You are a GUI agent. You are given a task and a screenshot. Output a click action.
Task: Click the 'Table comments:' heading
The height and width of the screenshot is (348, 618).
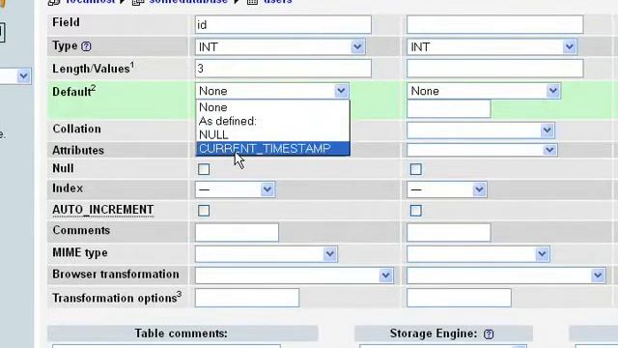tap(182, 333)
